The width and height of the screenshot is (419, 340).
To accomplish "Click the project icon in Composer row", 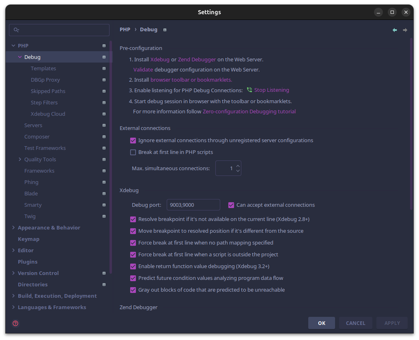I will (104, 137).
